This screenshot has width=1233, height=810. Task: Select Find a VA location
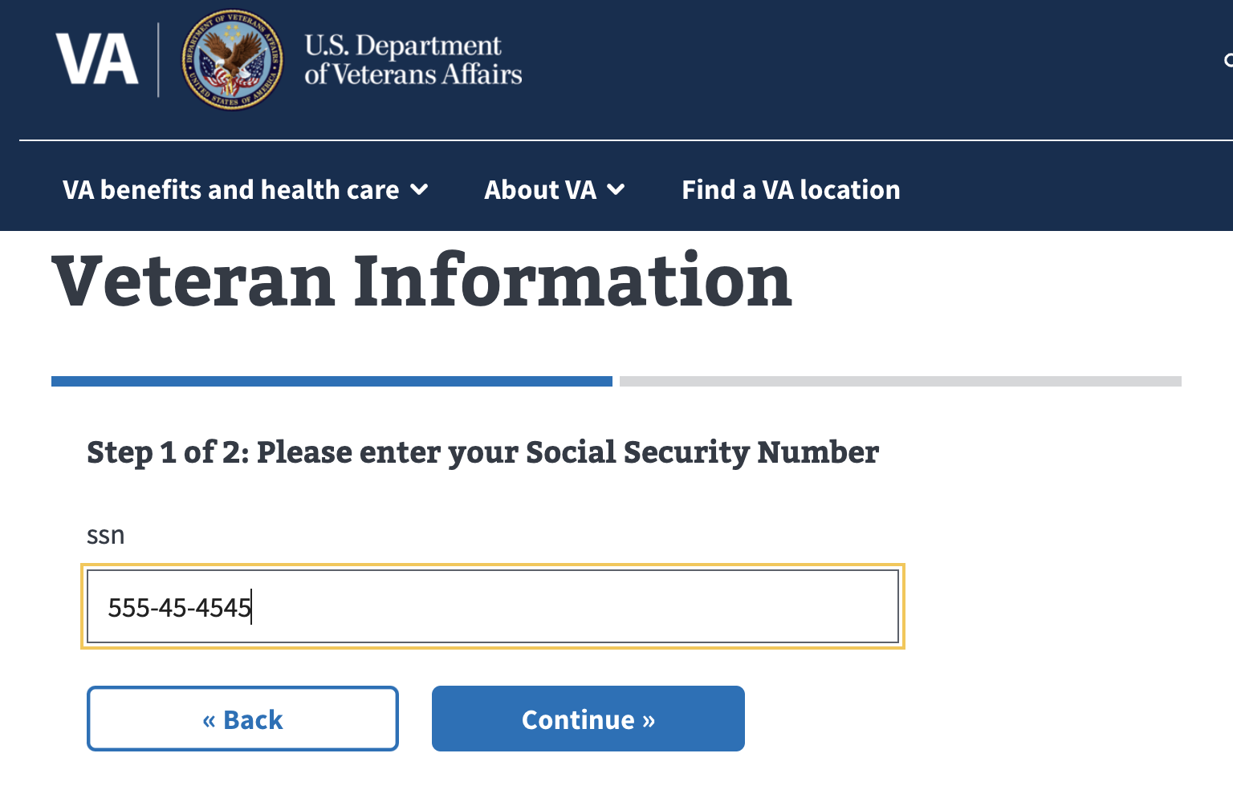791,189
